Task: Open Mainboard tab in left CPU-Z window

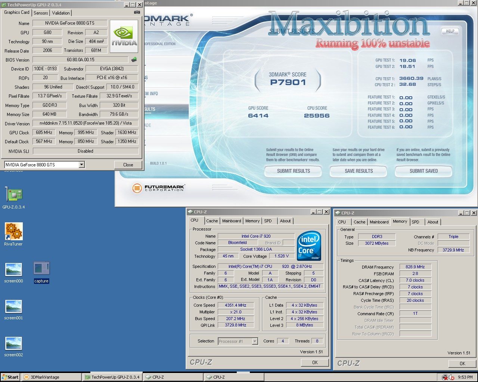Action: [232, 221]
